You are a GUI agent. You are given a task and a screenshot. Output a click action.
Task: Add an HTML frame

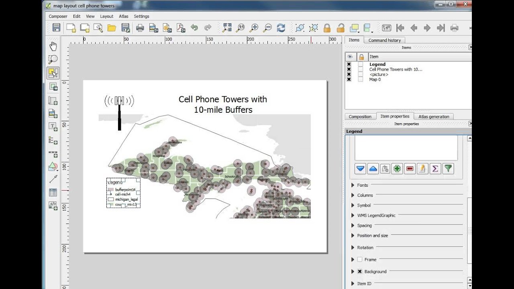coord(53,206)
